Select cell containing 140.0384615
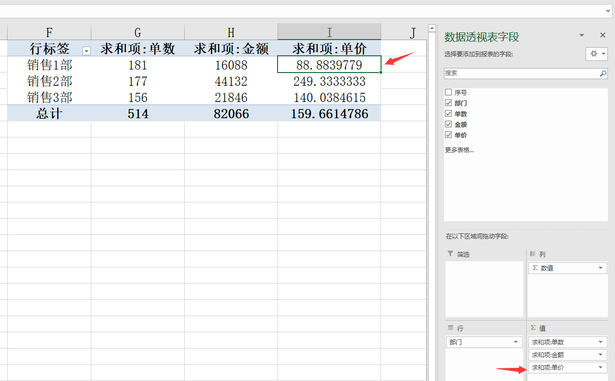The height and width of the screenshot is (381, 615). [329, 97]
